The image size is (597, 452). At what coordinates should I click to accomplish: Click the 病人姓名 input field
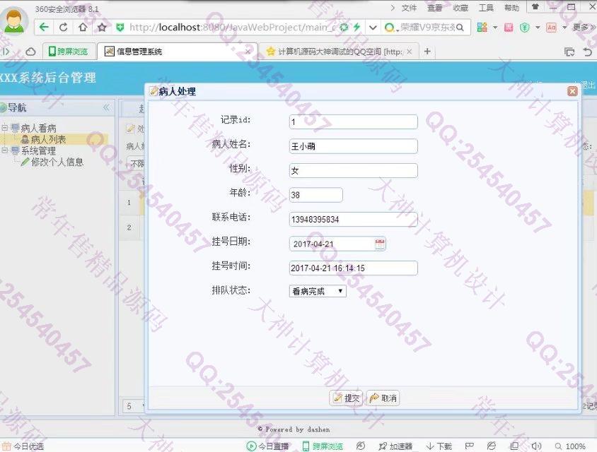coord(353,146)
